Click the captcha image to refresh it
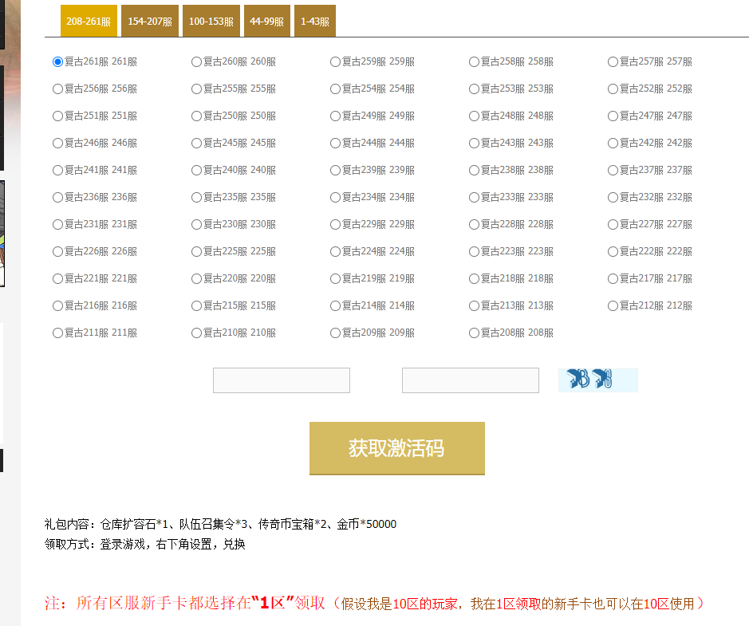The width and height of the screenshot is (749, 626). click(x=597, y=380)
